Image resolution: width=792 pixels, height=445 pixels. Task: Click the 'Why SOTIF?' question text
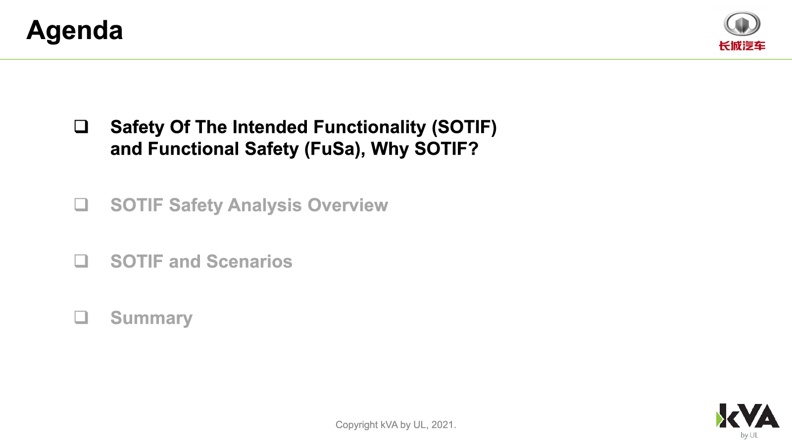425,149
